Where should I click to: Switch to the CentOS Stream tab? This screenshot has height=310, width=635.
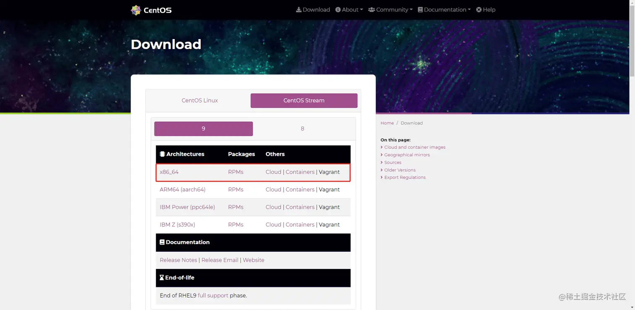pos(304,100)
